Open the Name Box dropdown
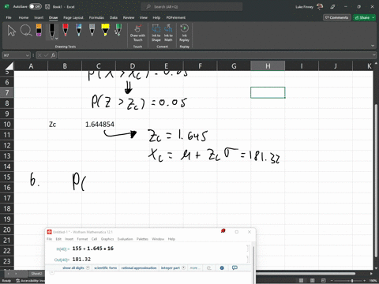Image resolution: width=379 pixels, height=284 pixels. (28, 55)
